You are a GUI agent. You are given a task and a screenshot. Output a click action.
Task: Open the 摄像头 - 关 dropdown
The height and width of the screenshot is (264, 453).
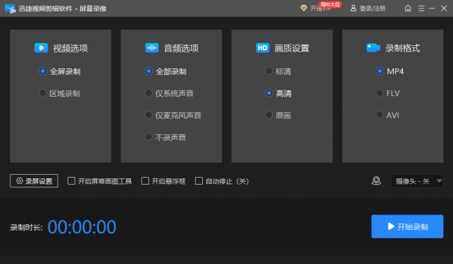click(417, 181)
